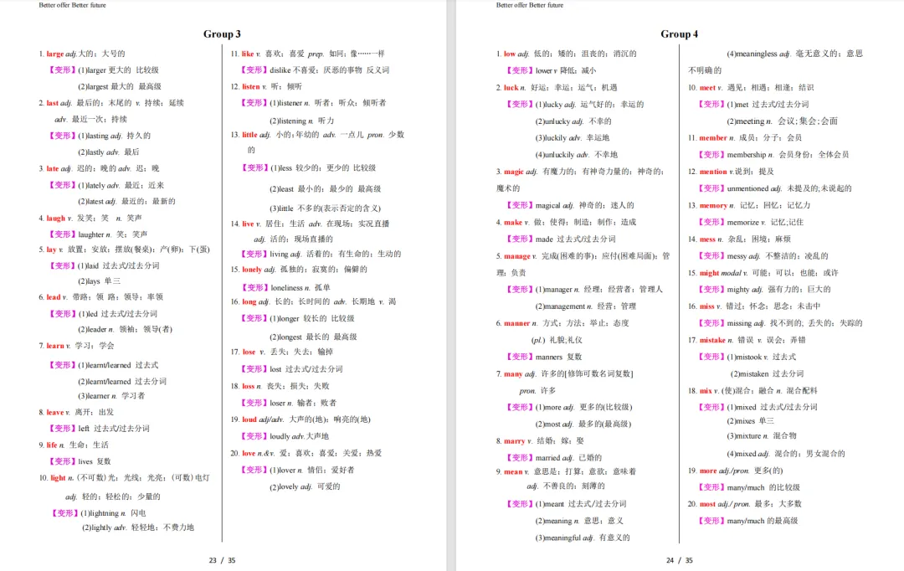Click the word "(2)least"
This screenshot has width=904, height=571.
[x=282, y=188]
